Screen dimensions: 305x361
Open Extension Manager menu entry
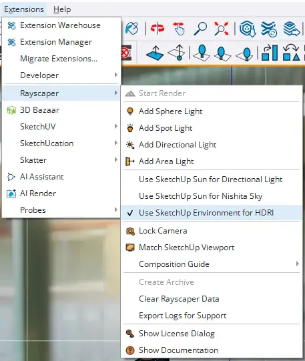click(61, 42)
